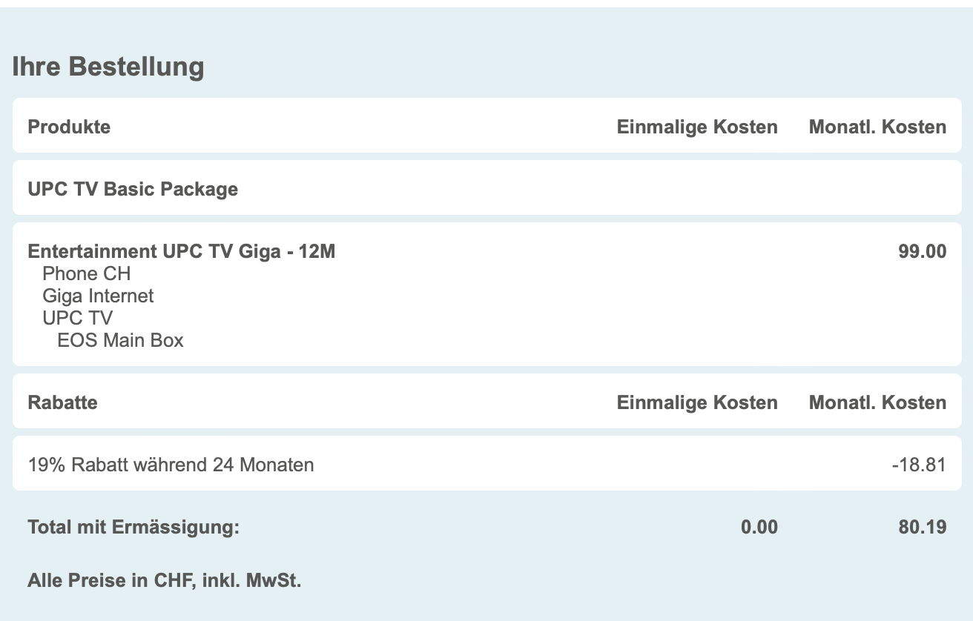
Task: Click the 0.00 one-time total
Action: coord(759,528)
